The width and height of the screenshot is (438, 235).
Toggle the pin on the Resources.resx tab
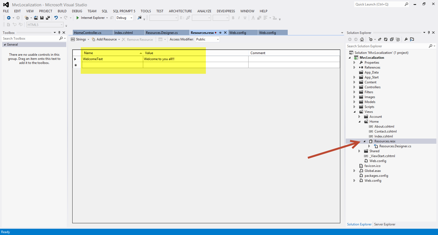[220, 33]
